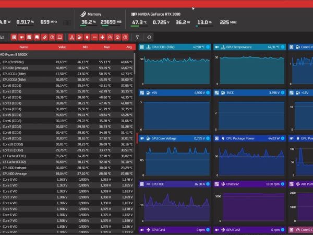This screenshot has height=235, width=313.
Task: Sort the sensor list by the Max column
Action: pyautogui.click(x=107, y=46)
